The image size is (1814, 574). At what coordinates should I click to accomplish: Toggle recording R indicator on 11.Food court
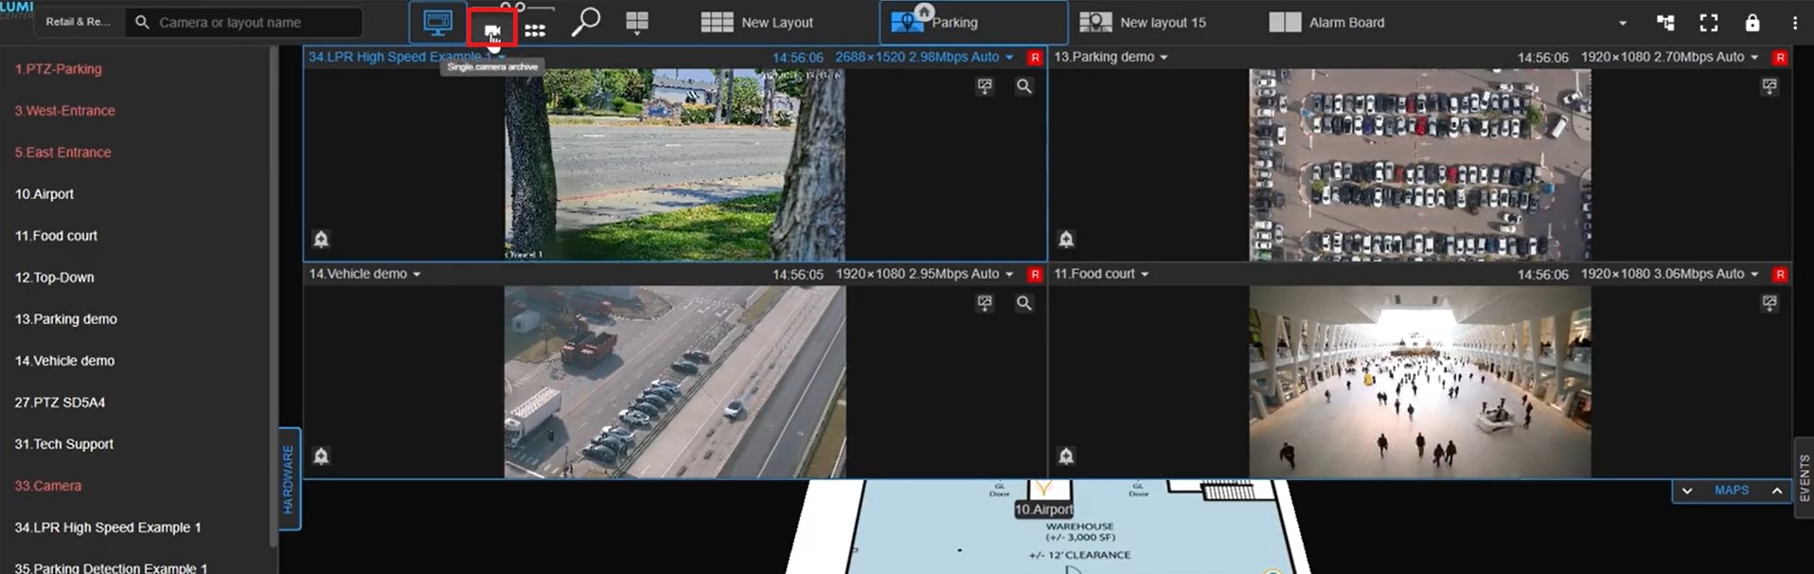point(1780,275)
